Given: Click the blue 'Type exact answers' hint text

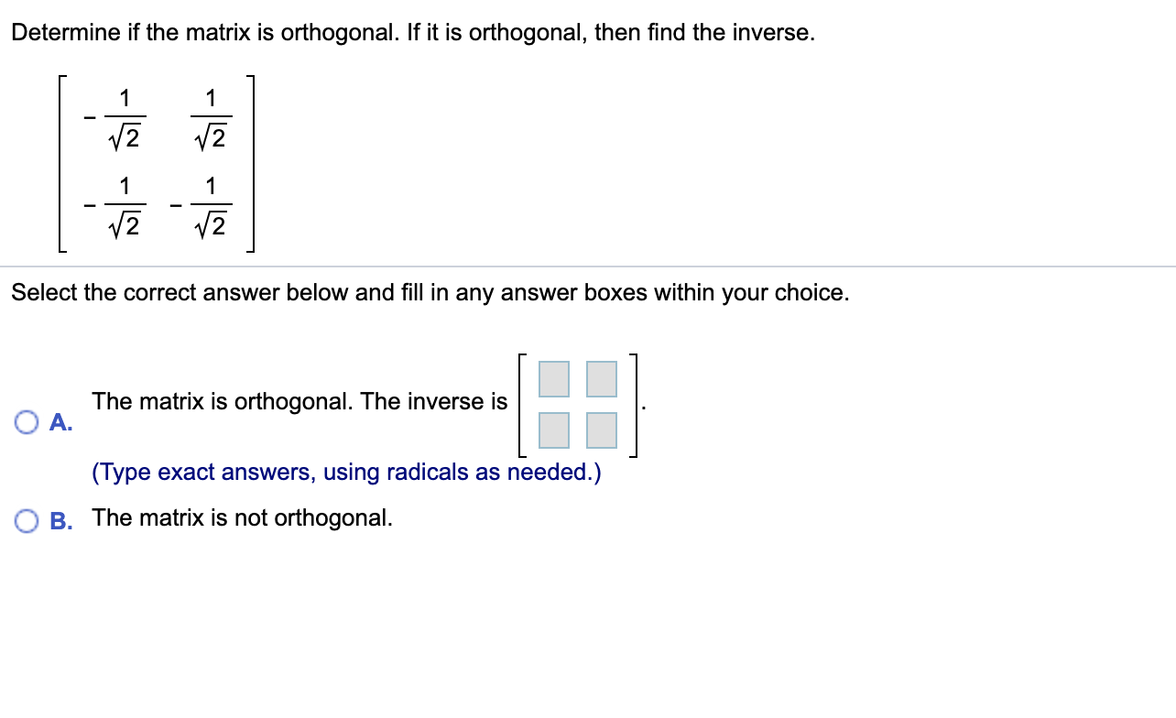Looking at the screenshot, I should point(346,472).
